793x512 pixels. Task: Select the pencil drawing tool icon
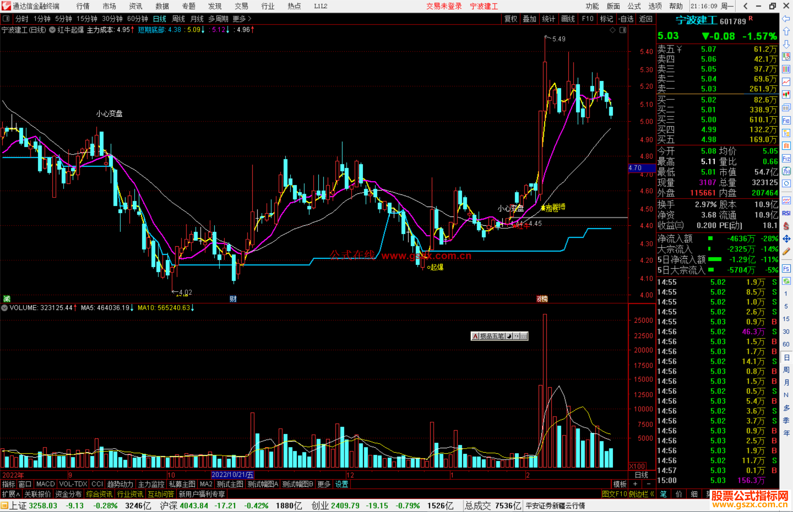point(786,251)
